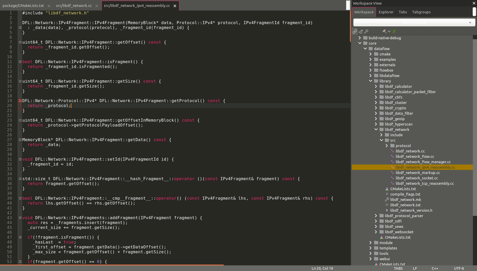The image size is (477, 271).
Task: Collapse the library folder in the tree
Action: click(371, 81)
